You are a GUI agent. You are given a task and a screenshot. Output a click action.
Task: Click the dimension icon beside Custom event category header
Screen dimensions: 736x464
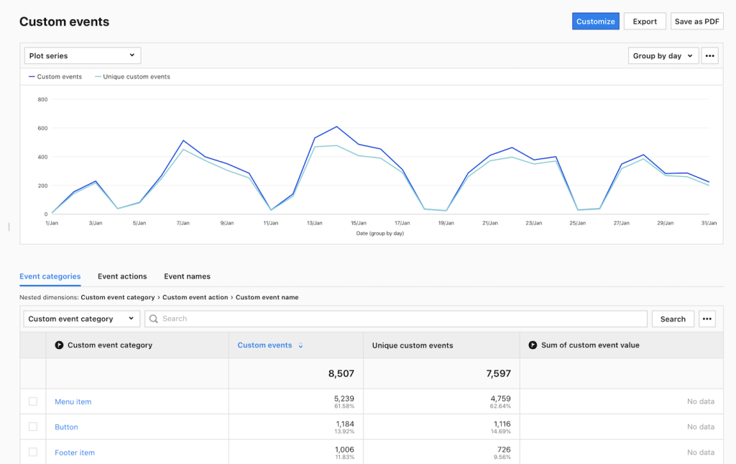tap(59, 345)
